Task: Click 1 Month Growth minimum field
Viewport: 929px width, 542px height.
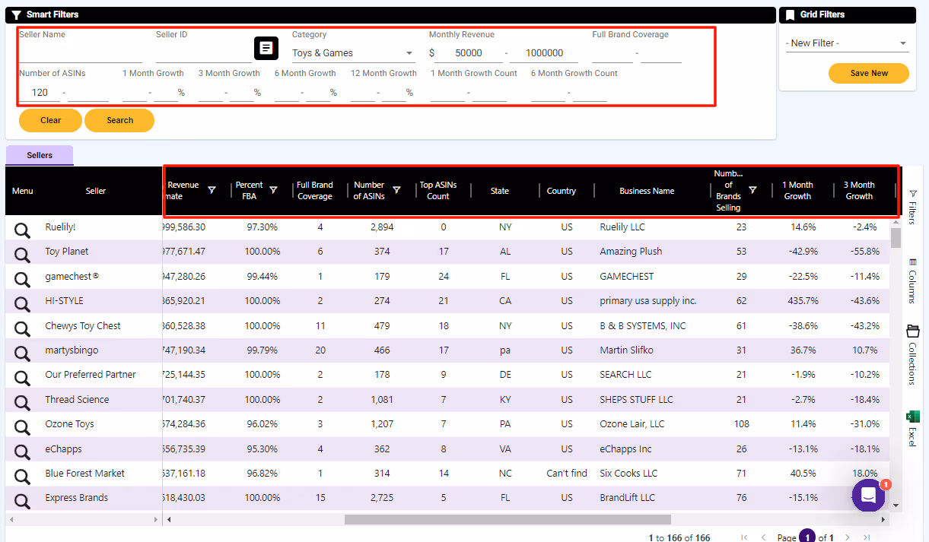Action: (135, 93)
